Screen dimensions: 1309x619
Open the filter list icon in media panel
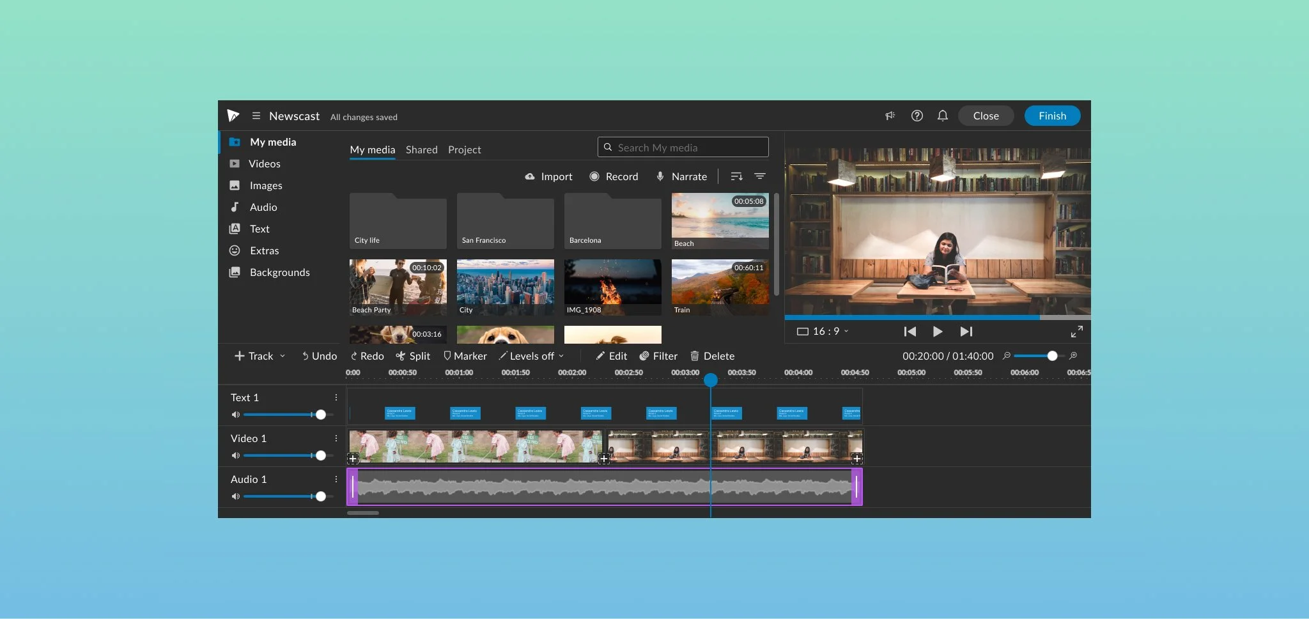point(760,176)
